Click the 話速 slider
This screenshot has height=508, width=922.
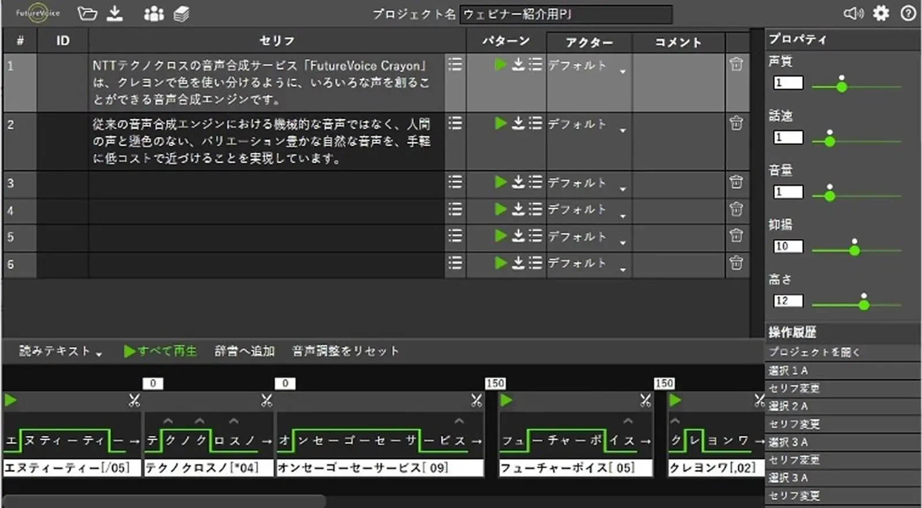coord(856,141)
